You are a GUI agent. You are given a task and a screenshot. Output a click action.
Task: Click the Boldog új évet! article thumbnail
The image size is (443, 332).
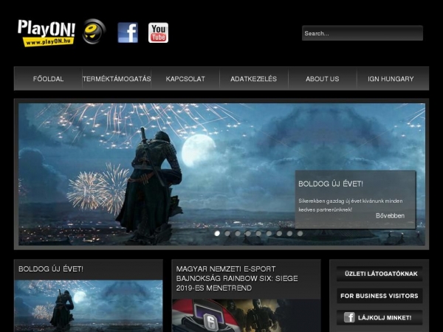[89, 305]
